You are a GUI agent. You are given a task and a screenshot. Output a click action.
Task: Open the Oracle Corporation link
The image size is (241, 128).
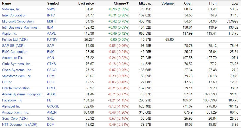tap(16, 88)
